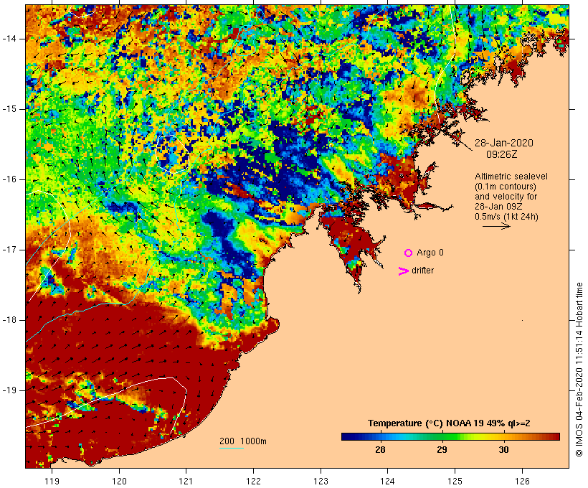
Task: Click the latitude label '-19'
Action: (9, 390)
